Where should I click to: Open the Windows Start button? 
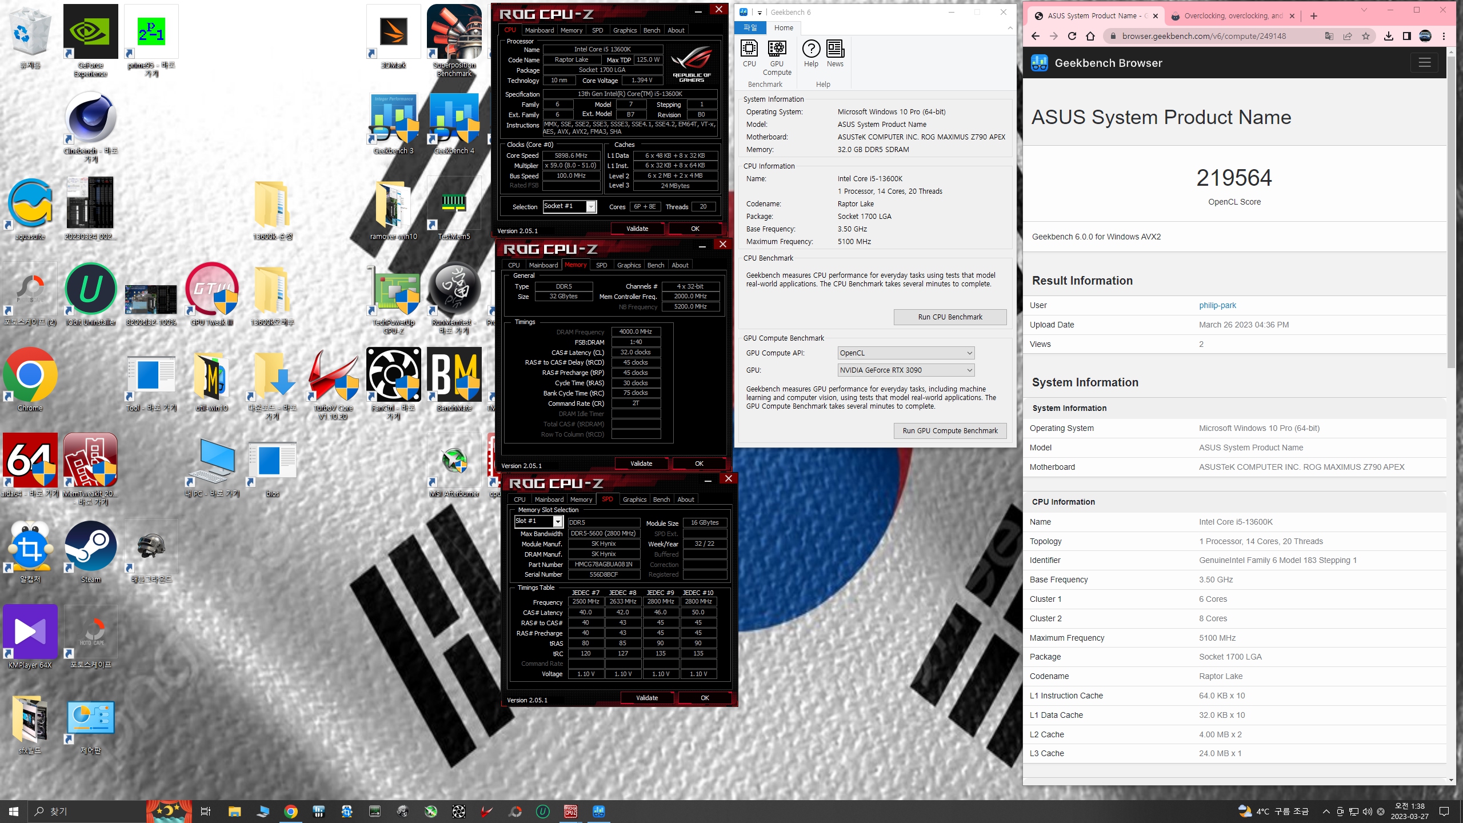point(14,812)
